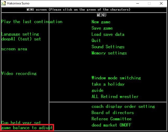
Task: Open Board of directors
Action: click(x=113, y=113)
